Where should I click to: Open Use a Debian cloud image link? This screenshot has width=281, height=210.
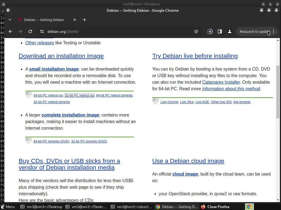click(188, 161)
